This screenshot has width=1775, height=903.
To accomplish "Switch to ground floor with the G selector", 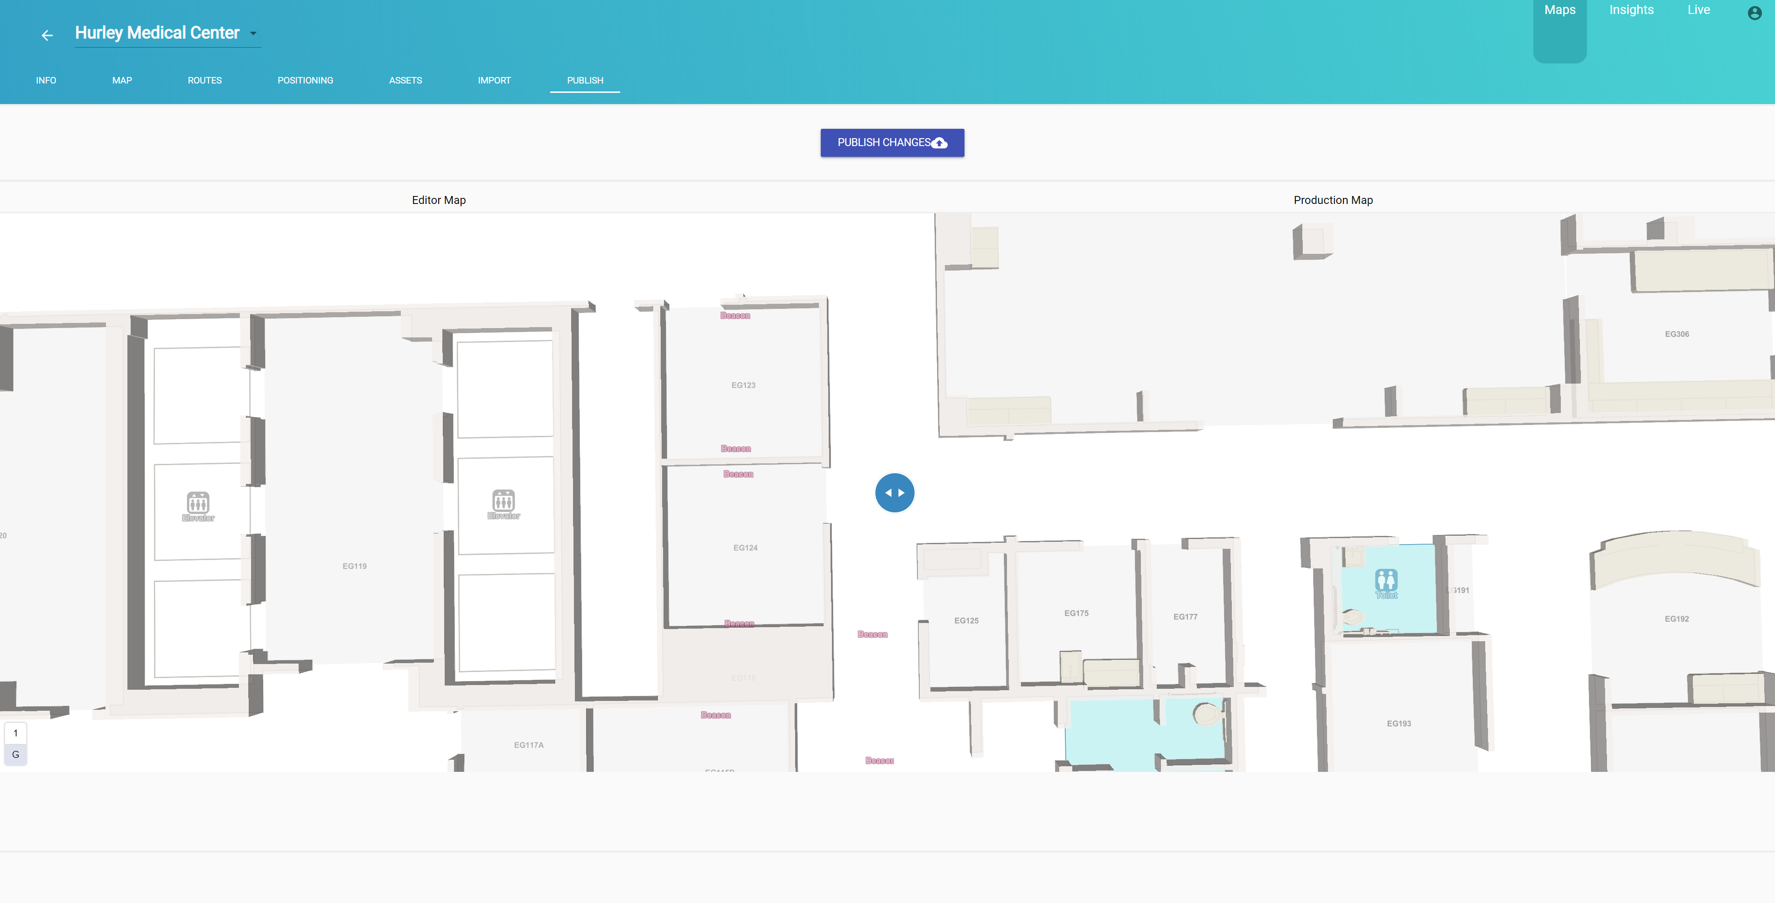I will pos(15,755).
